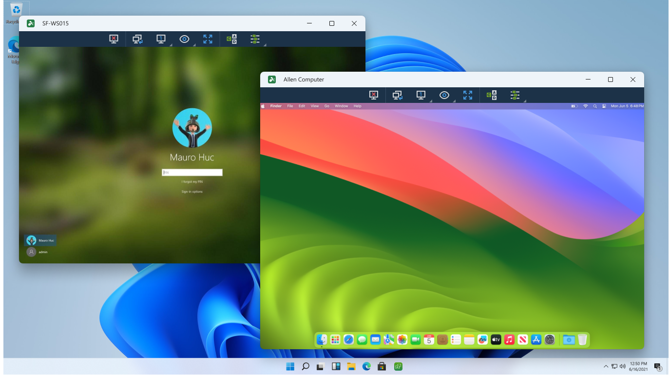Image resolution: width=669 pixels, height=378 pixels.
Task: Click Sign-in options on the Windows login screen
Action: click(192, 191)
